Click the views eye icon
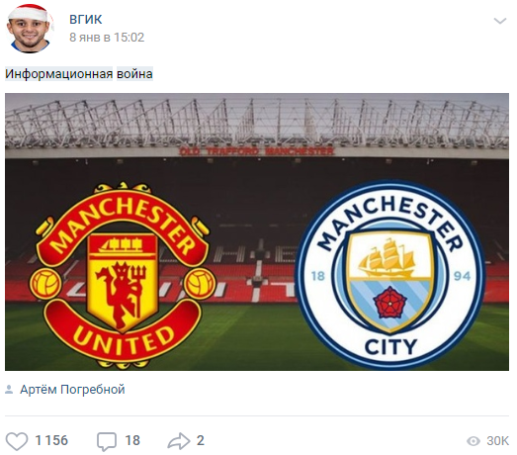 pos(474,441)
